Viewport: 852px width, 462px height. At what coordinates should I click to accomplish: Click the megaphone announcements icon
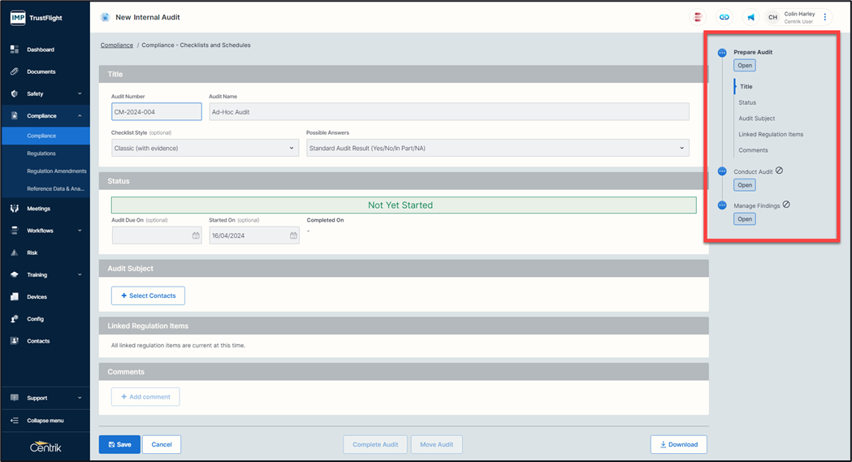click(x=750, y=17)
